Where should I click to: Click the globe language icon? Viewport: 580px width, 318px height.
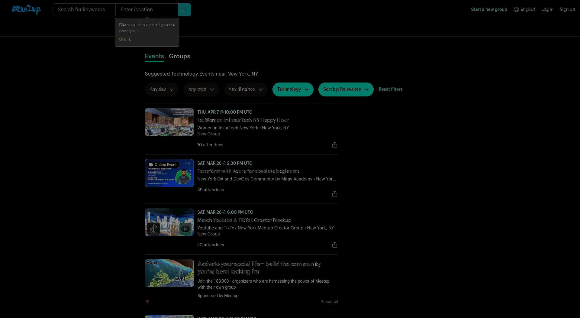(516, 10)
